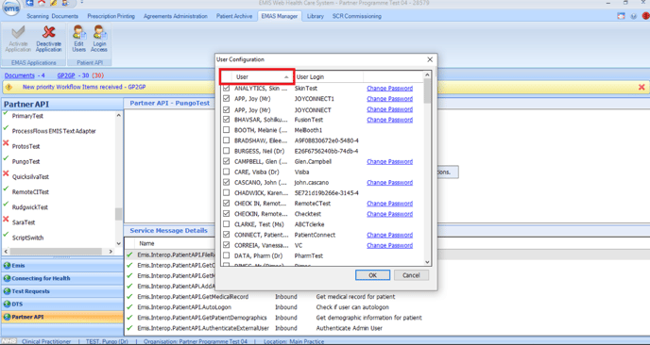Viewport: 650px width, 345px height.
Task: Click Change Password for Glen.Campbell login
Action: pos(389,161)
